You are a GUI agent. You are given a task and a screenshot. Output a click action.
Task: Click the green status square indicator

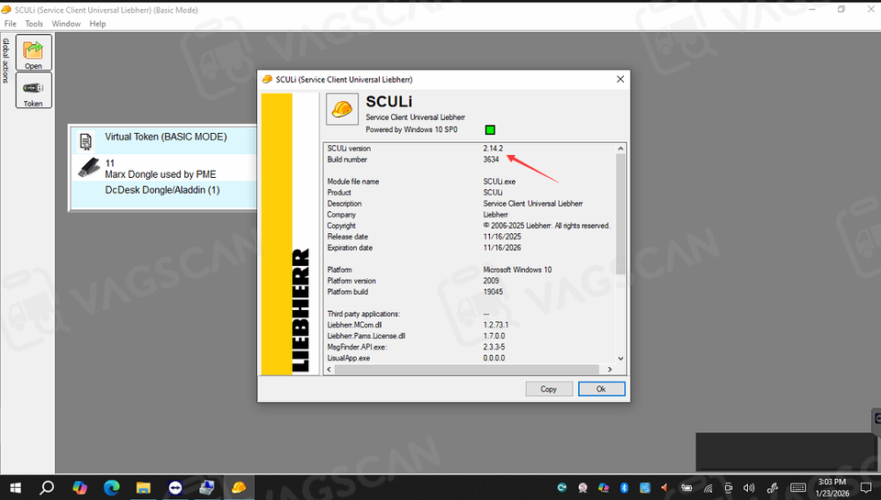(490, 129)
